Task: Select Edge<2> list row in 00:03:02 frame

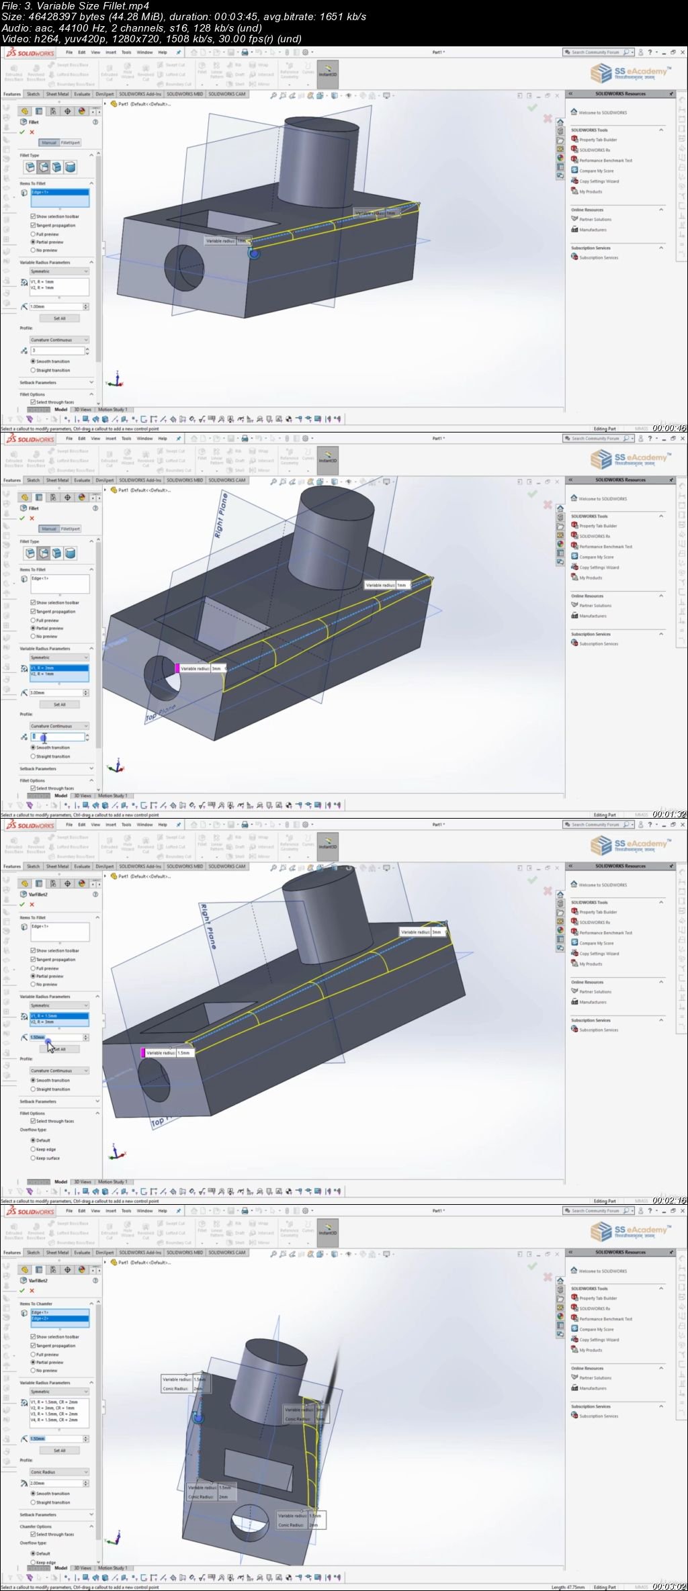Action: click(60, 1318)
